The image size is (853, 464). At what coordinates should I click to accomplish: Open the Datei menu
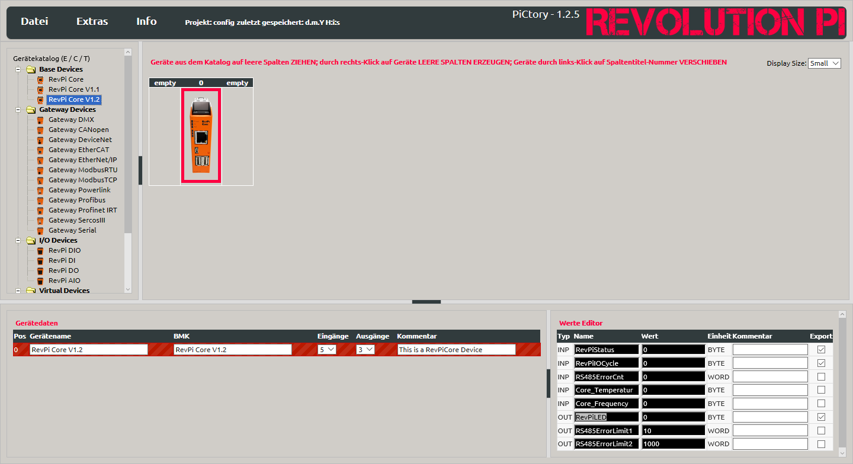pos(34,21)
